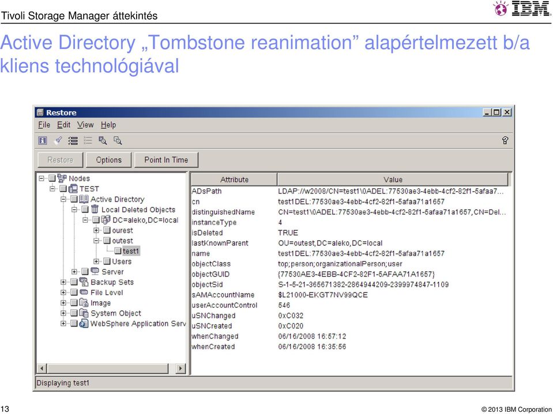
Task: Click the DC=aleko,DC=local domain icon
Action: point(106,220)
